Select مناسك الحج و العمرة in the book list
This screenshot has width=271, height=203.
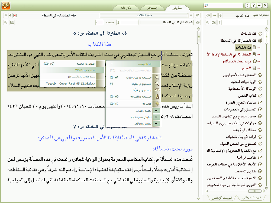(241, 103)
